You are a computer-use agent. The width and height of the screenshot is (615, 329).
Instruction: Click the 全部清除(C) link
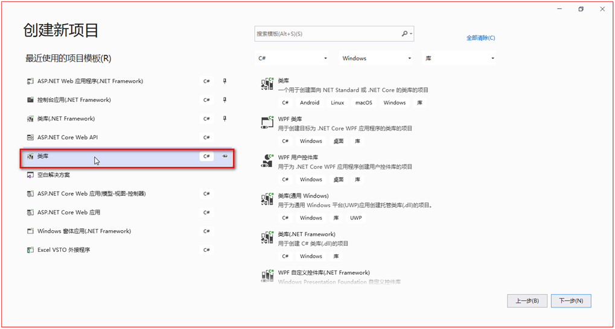480,38
